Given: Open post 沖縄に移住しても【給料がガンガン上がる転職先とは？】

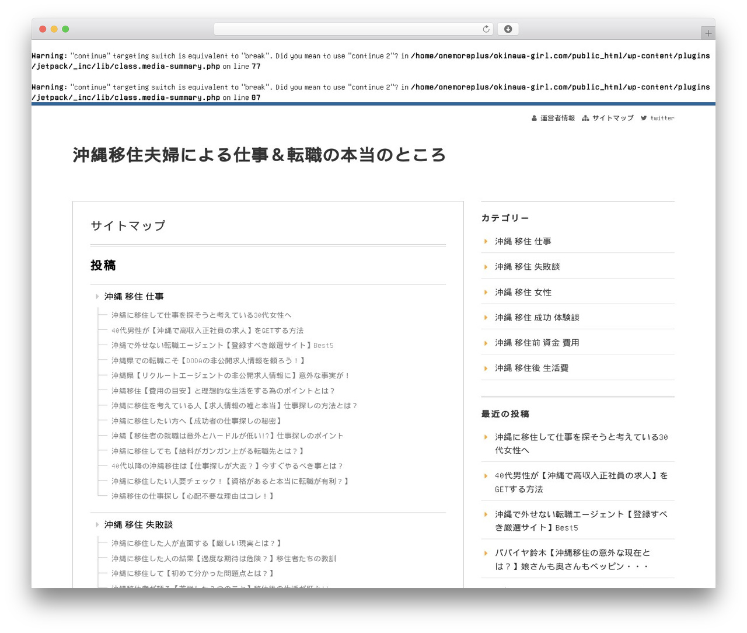Looking at the screenshot, I should [x=208, y=451].
